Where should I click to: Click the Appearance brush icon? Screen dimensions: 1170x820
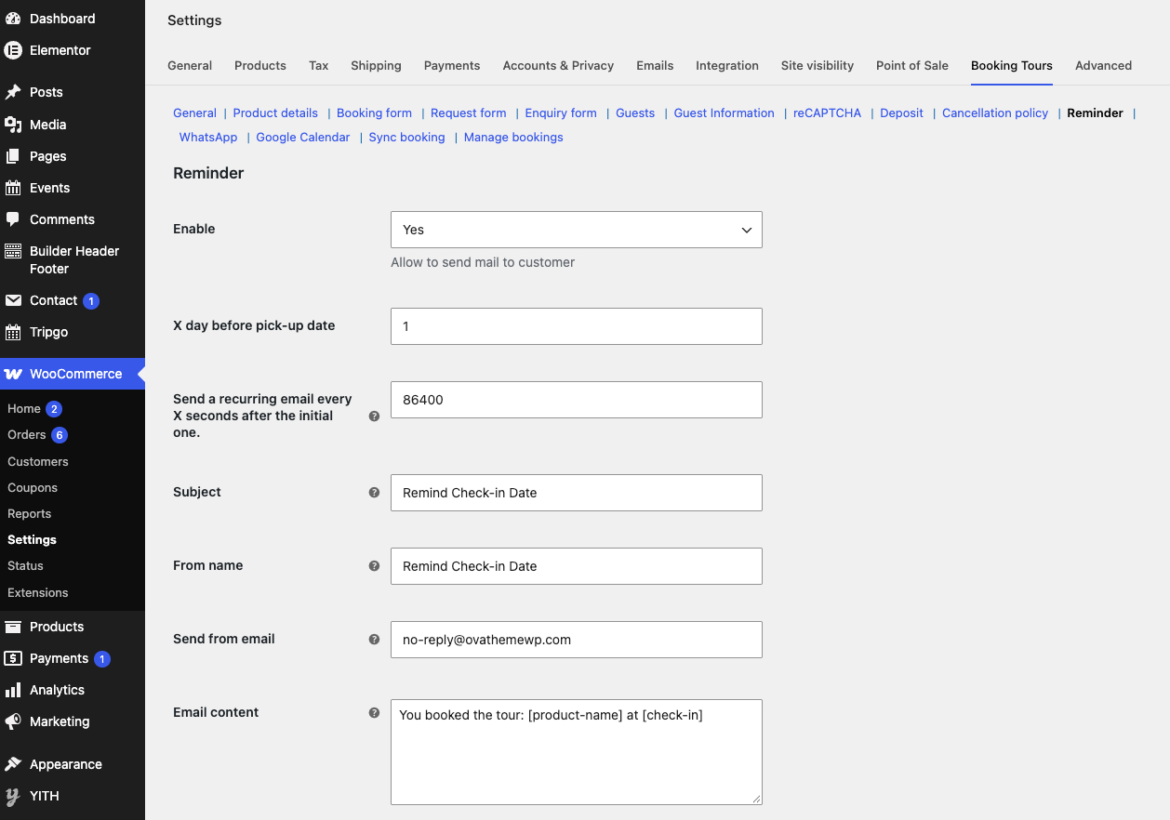click(x=13, y=764)
